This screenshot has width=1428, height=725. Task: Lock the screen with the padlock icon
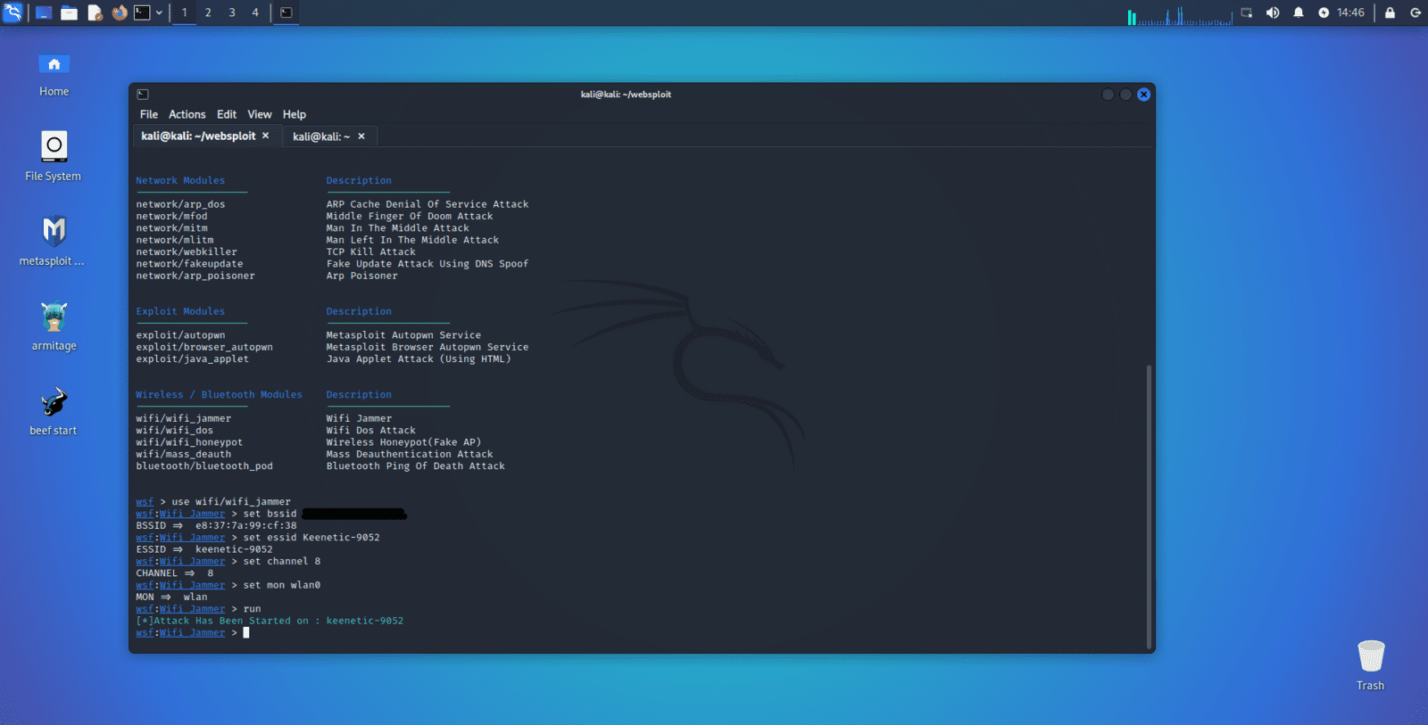pos(1390,12)
